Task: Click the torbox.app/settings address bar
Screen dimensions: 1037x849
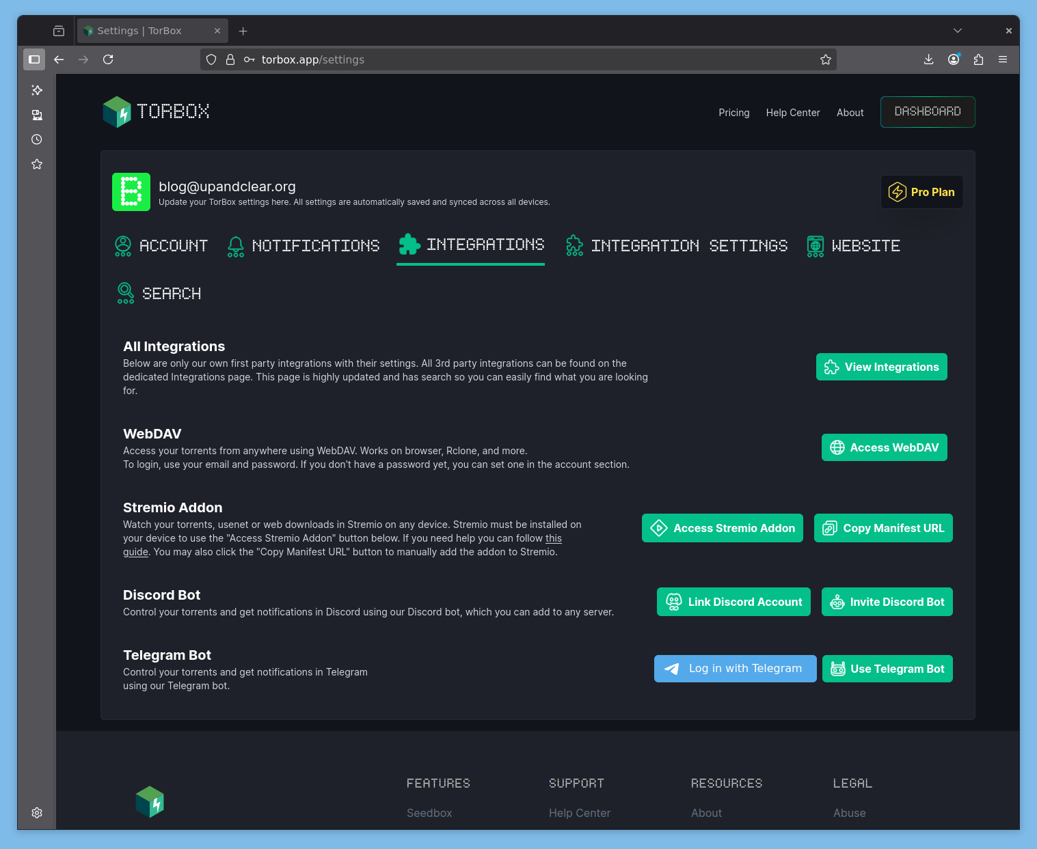Action: pos(517,59)
